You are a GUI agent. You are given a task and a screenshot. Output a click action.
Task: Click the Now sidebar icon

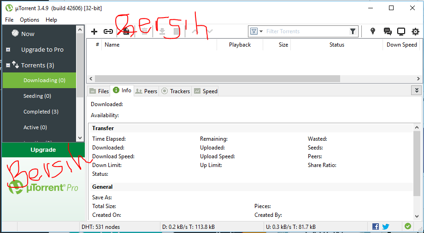(x=15, y=33)
